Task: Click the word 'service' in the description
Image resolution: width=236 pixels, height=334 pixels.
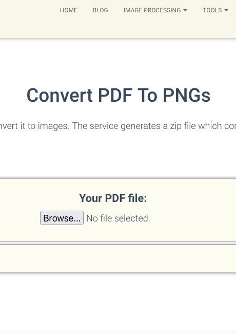Action: click(x=104, y=126)
